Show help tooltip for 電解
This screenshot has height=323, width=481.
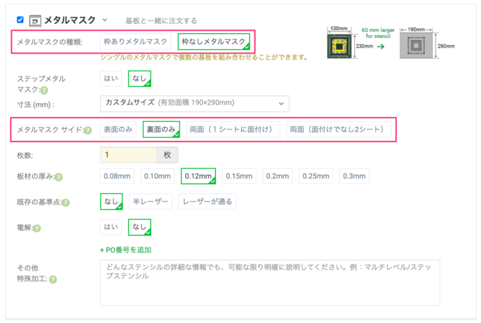(x=37, y=228)
